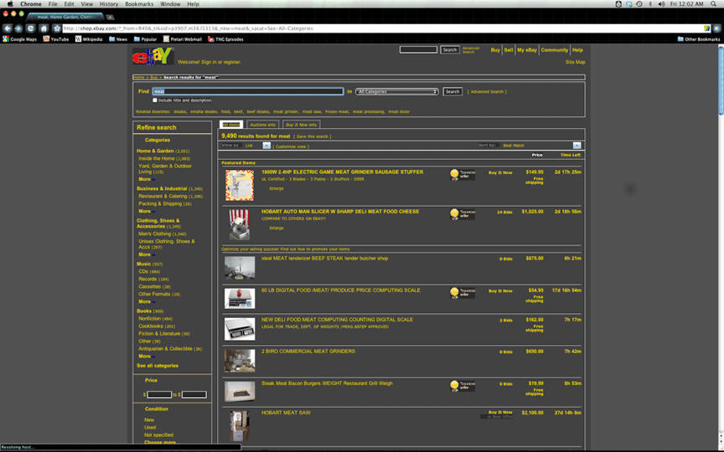This screenshot has width=724, height=452.
Task: Open the View menu in menu bar
Action: click(87, 3)
